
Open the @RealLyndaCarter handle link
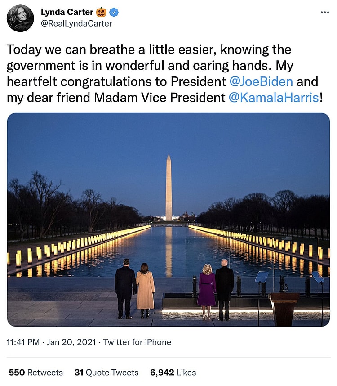pyautogui.click(x=76, y=23)
